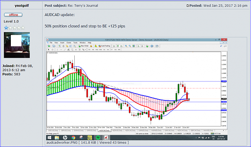Click the offline status button

pyautogui.click(x=13, y=15)
